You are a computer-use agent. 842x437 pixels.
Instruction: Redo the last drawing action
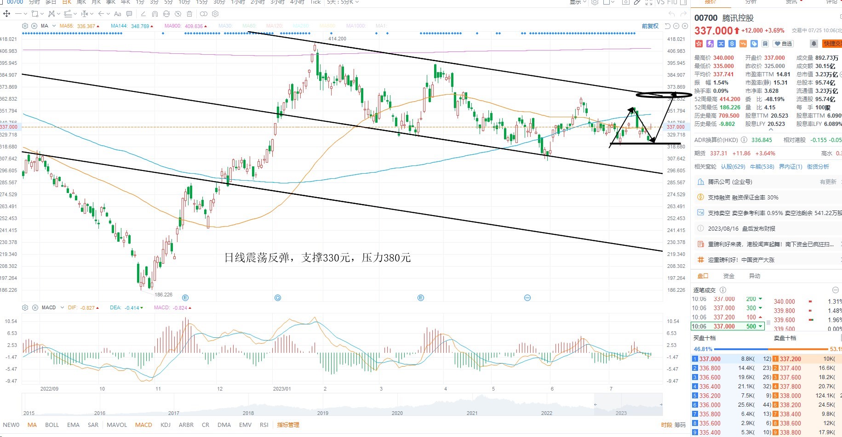[683, 14]
